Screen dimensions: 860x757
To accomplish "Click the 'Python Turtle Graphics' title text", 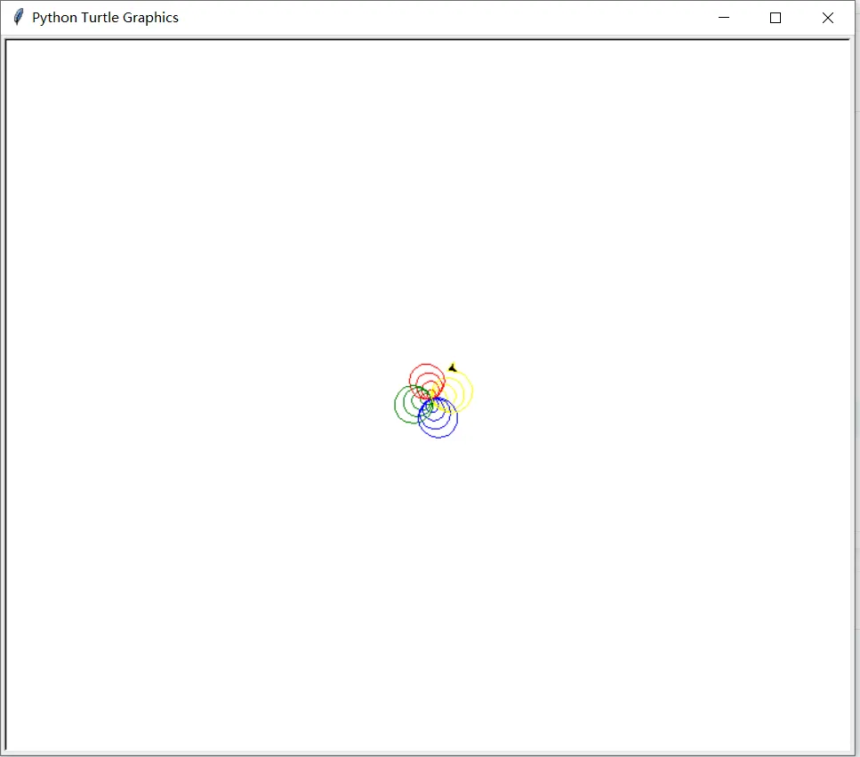I will 105,18.
